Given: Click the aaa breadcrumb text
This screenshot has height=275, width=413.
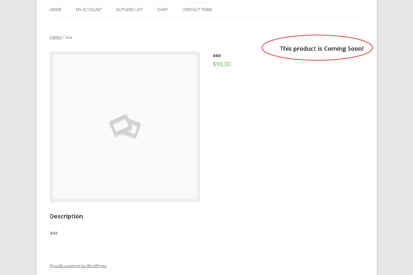Looking at the screenshot, I should (x=69, y=37).
